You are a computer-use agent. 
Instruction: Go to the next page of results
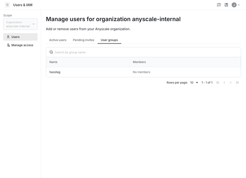[x=231, y=82]
